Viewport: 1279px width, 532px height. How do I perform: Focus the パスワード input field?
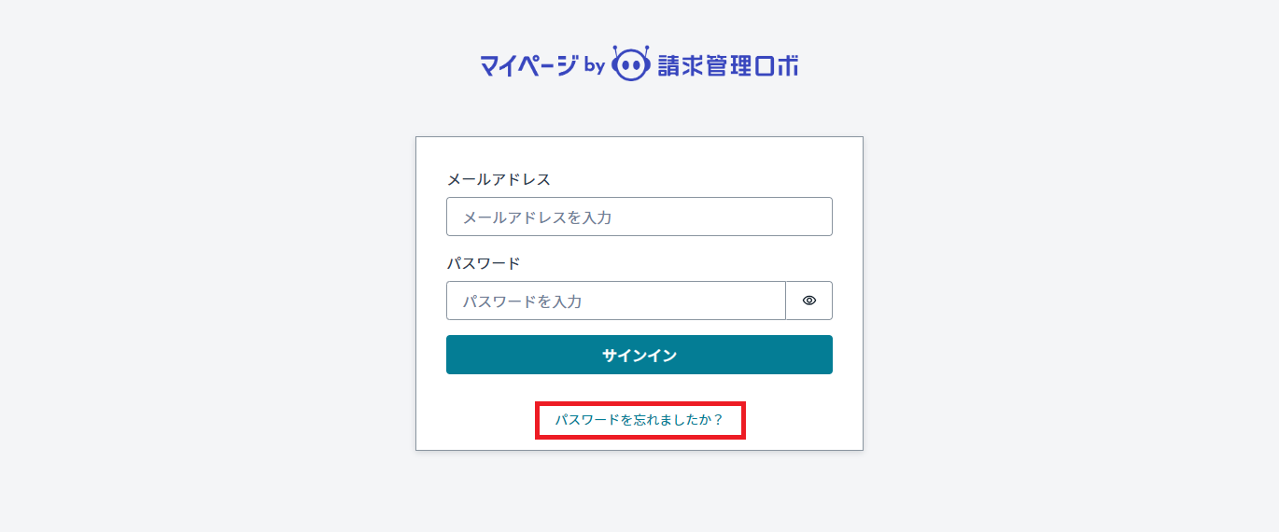click(616, 301)
